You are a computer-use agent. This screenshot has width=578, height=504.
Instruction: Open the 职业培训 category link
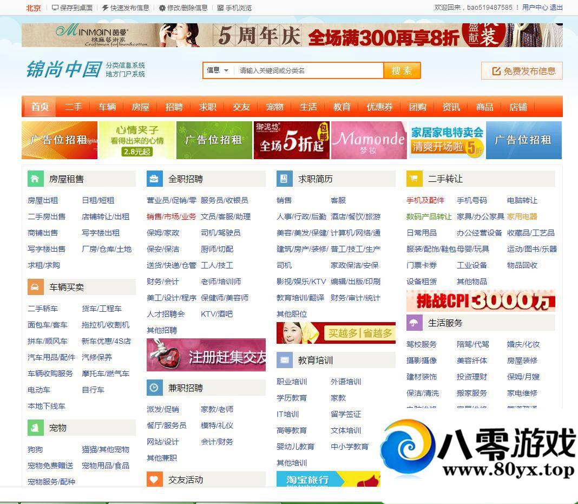click(x=292, y=382)
